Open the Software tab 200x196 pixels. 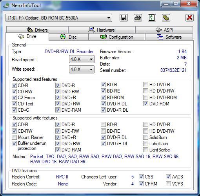tap(169, 37)
